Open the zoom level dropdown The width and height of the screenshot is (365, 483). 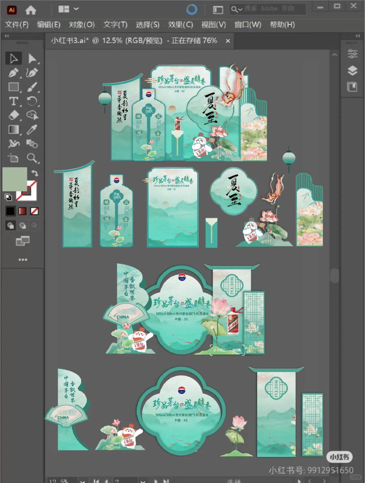tap(83, 481)
